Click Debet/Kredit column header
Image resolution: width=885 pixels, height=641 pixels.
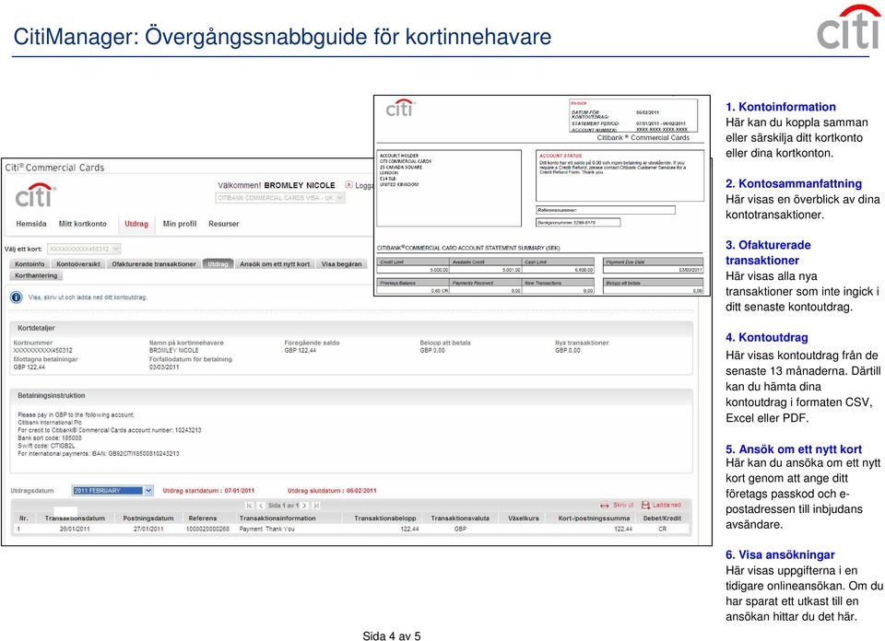coord(662,519)
